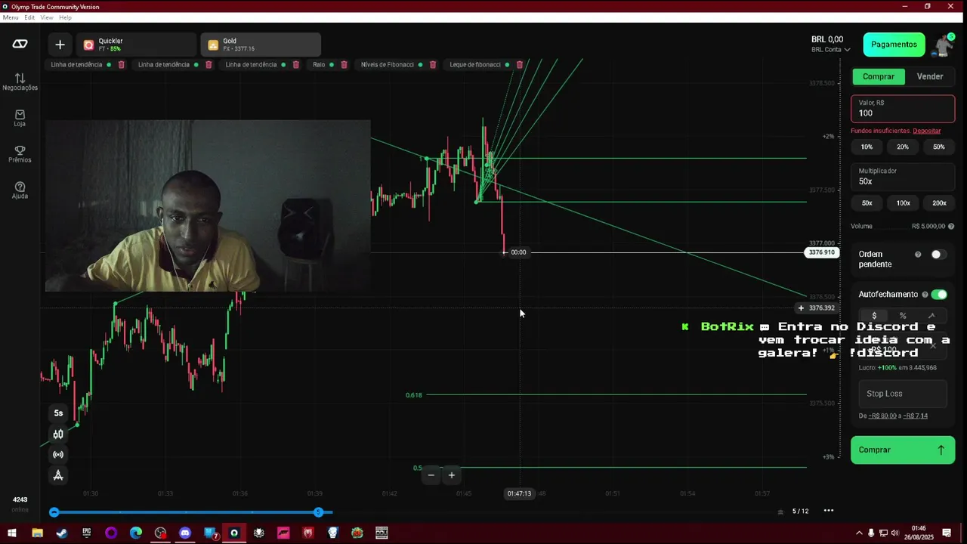
Task: Zoom out chart with minus button
Action: [x=431, y=475]
